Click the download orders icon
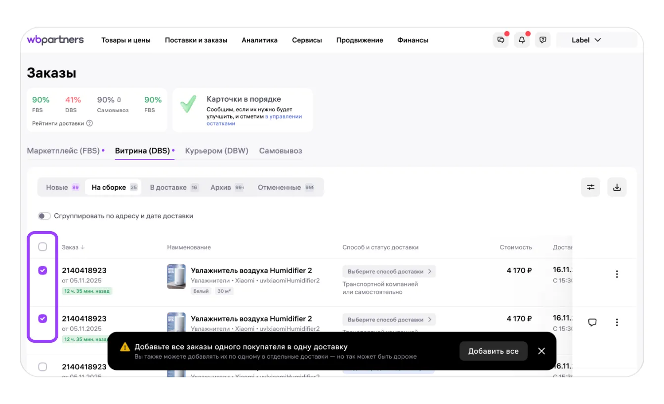Screen dimensions: 664x404 617,187
